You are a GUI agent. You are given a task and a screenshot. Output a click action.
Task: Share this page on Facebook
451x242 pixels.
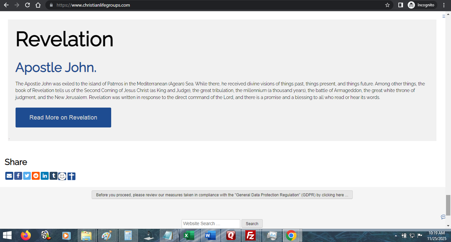18,176
